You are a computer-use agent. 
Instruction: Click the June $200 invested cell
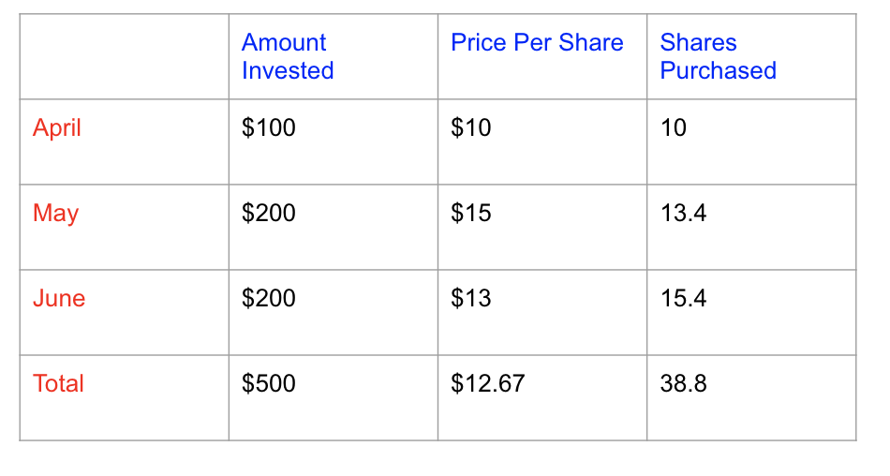click(269, 299)
